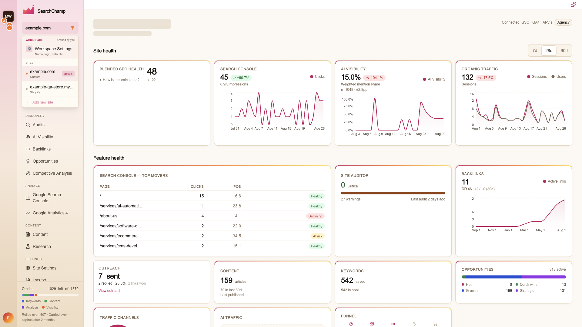Open the View outreach link

(110, 291)
